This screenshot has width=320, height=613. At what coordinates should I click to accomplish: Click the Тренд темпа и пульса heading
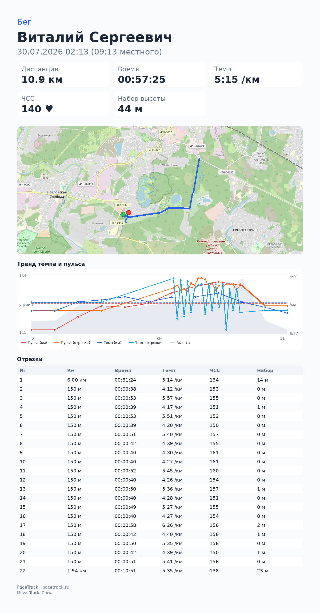(x=51, y=264)
